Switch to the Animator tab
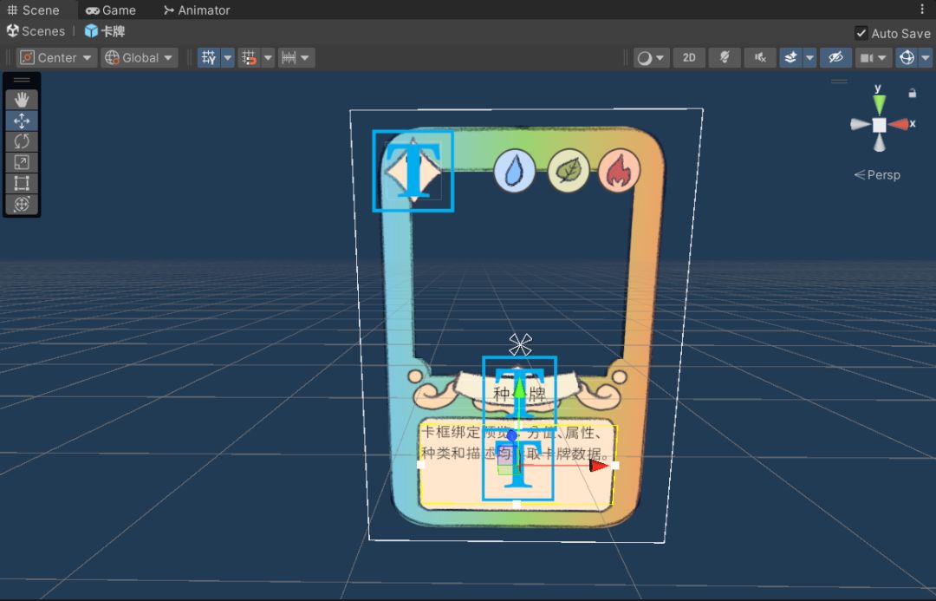Screen dimensions: 936x601 (x=197, y=10)
